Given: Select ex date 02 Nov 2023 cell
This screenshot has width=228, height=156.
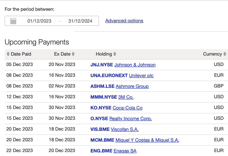Looking at the screenshot, I should click(x=62, y=86).
